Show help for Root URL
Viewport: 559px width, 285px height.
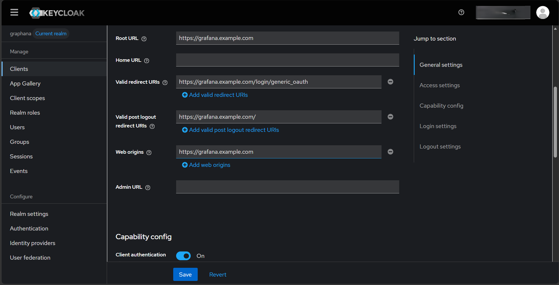tap(144, 39)
